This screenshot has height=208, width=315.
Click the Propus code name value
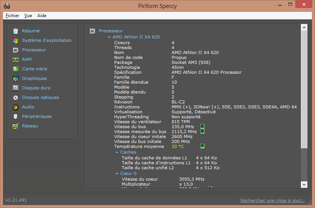(179, 57)
